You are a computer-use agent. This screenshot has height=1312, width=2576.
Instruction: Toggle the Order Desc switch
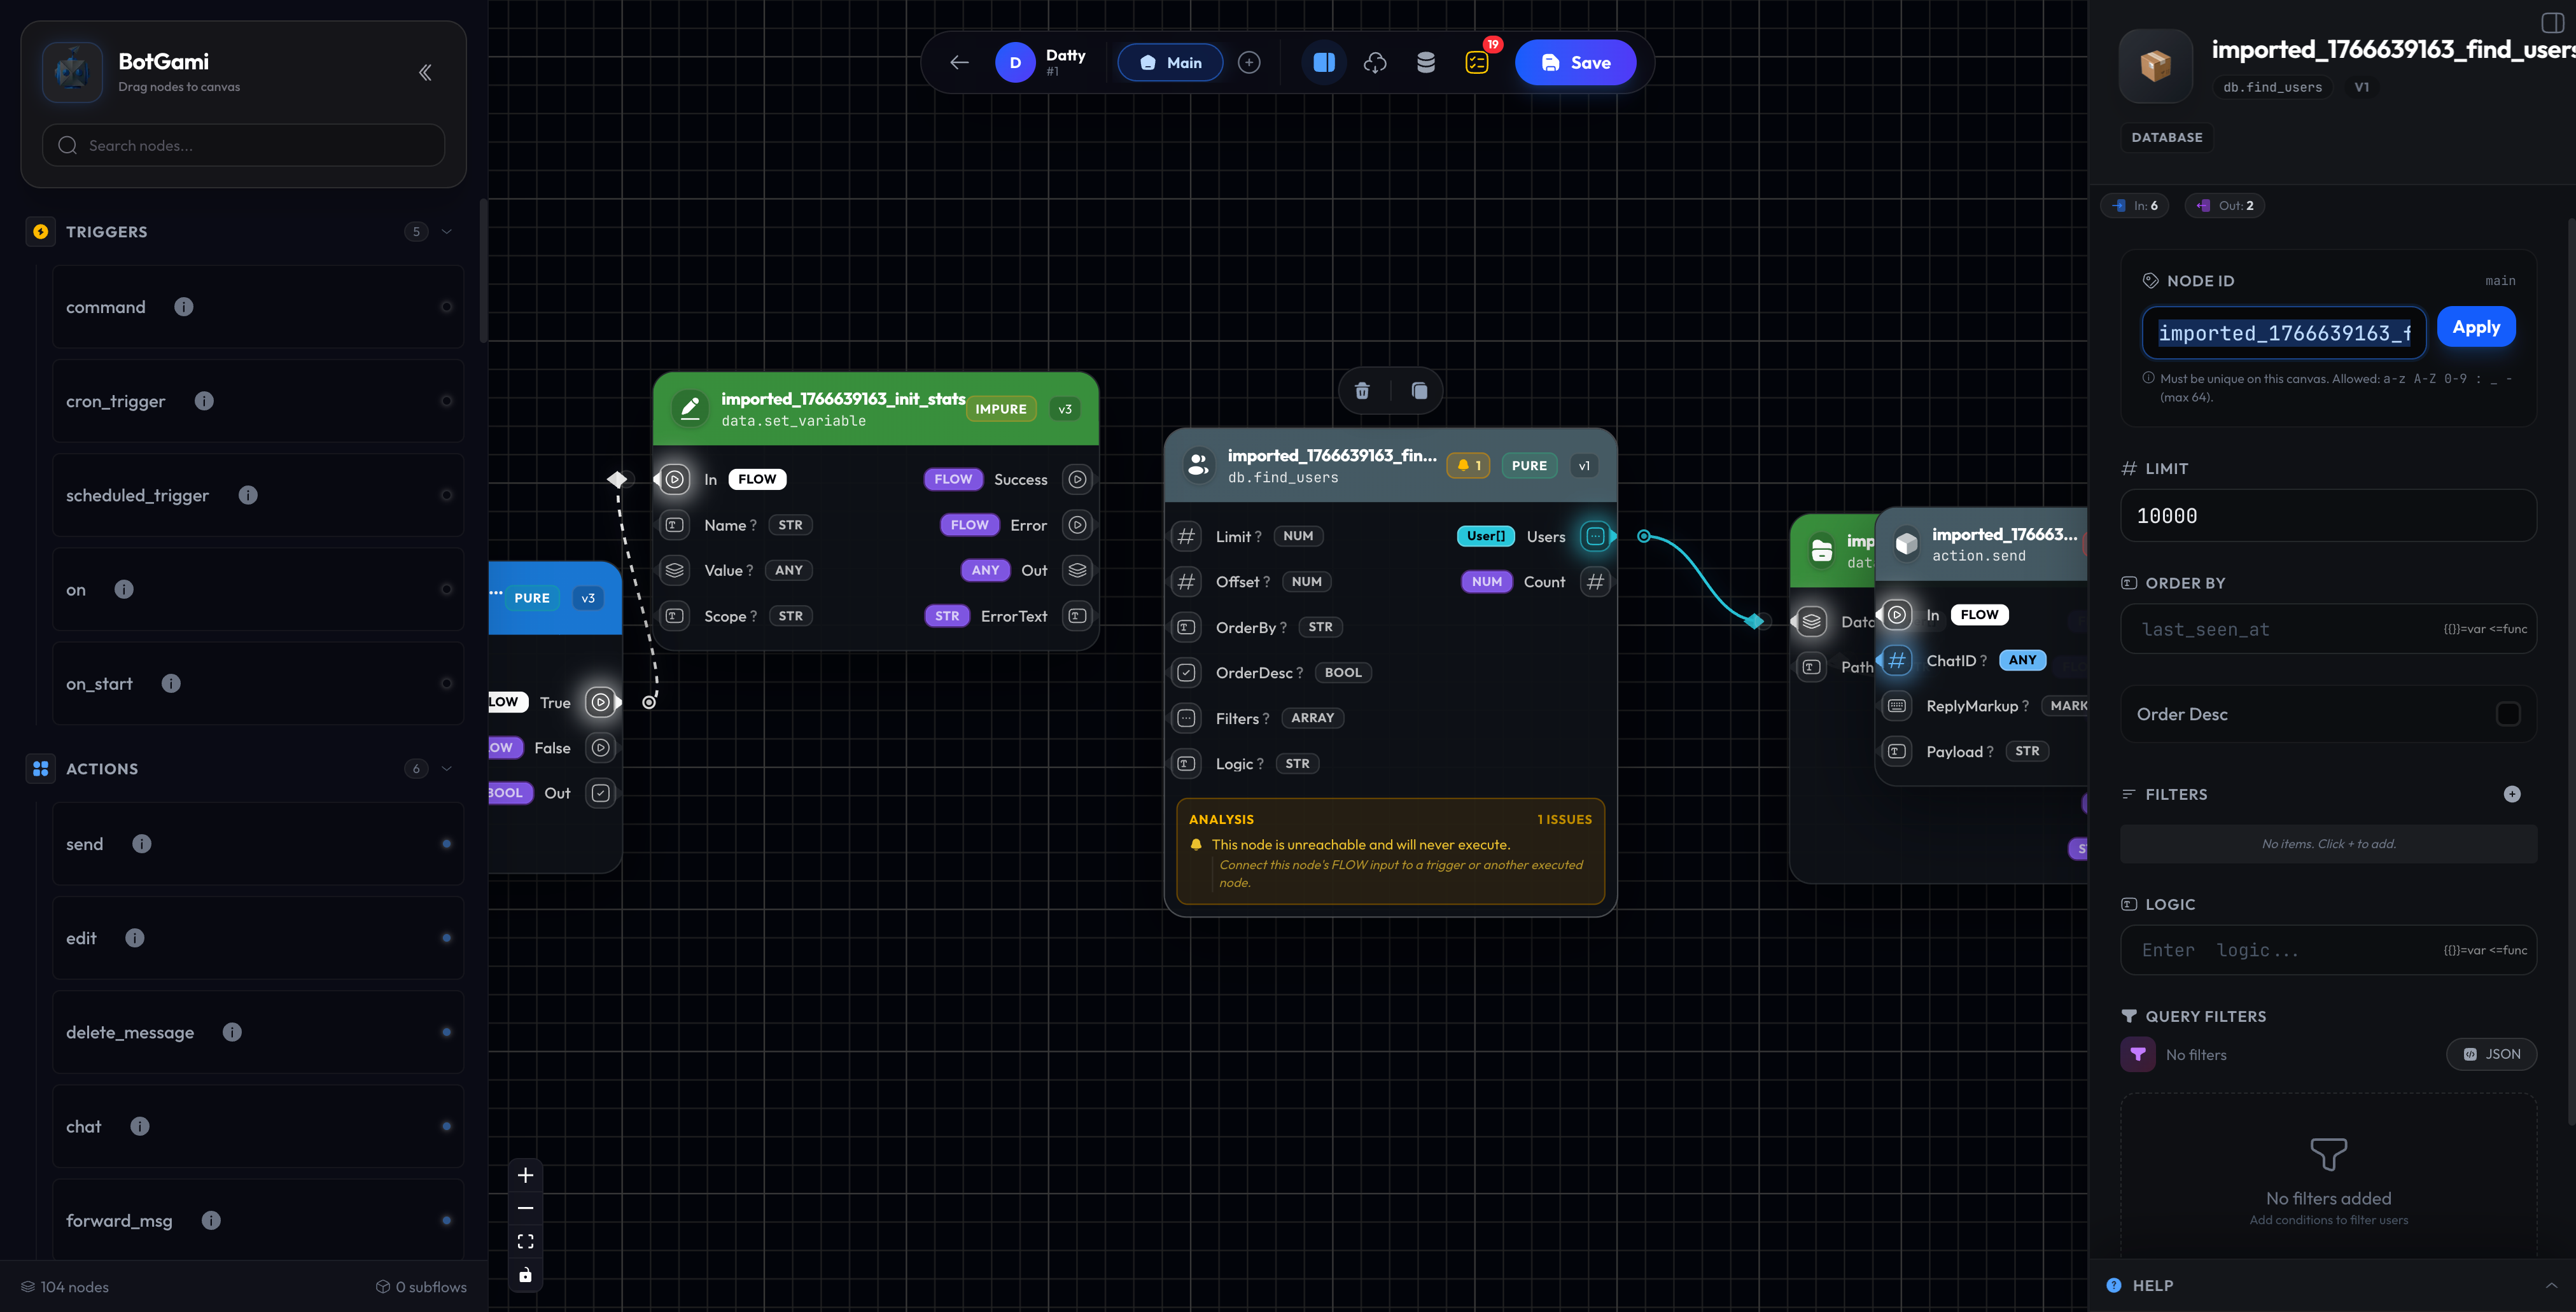[x=2507, y=713]
